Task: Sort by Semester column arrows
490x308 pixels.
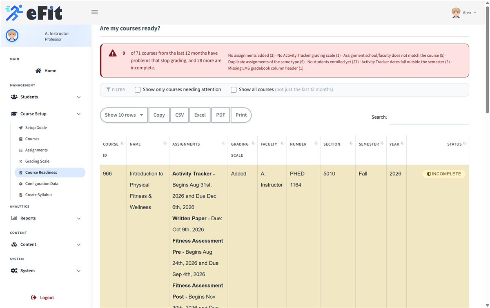Action: [382, 143]
